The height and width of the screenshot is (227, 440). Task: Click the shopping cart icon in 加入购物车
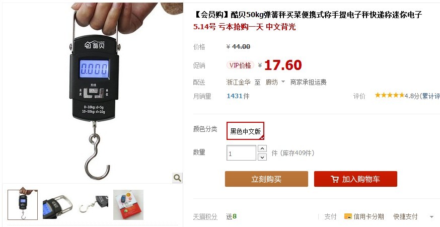click(334, 179)
